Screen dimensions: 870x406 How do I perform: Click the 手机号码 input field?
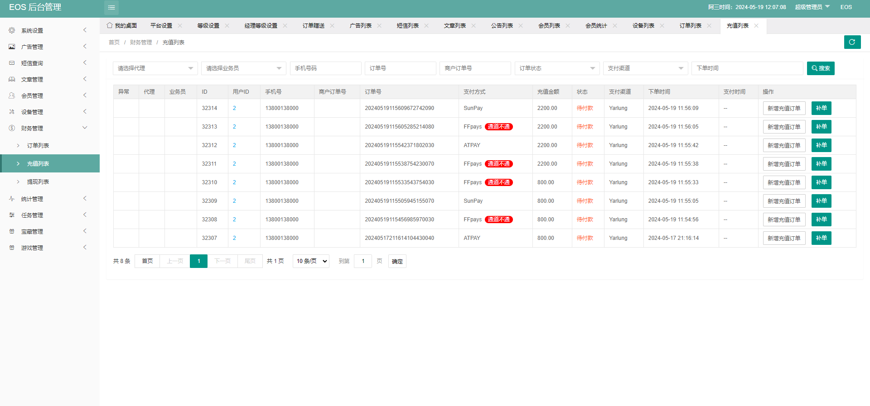tap(325, 68)
